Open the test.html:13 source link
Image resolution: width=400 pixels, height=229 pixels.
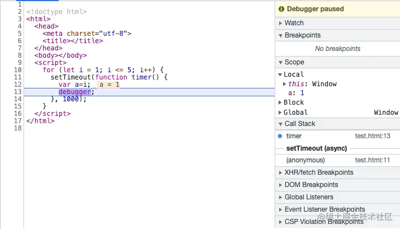click(373, 136)
